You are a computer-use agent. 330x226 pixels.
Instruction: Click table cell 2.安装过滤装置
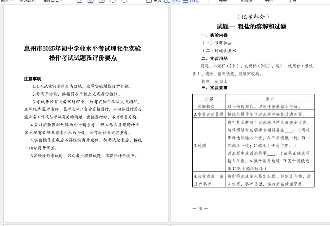click(209, 115)
